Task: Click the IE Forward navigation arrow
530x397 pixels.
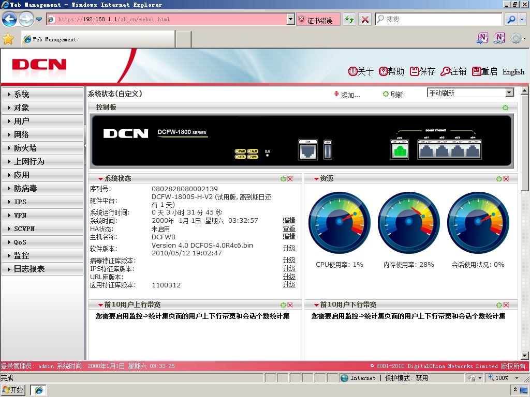Action: [26, 19]
